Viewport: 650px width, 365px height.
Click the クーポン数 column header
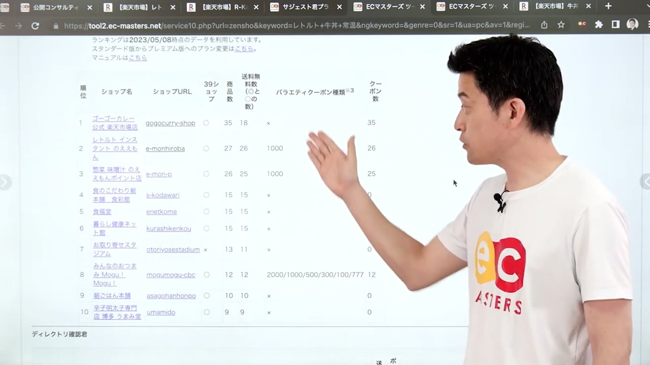click(x=375, y=91)
